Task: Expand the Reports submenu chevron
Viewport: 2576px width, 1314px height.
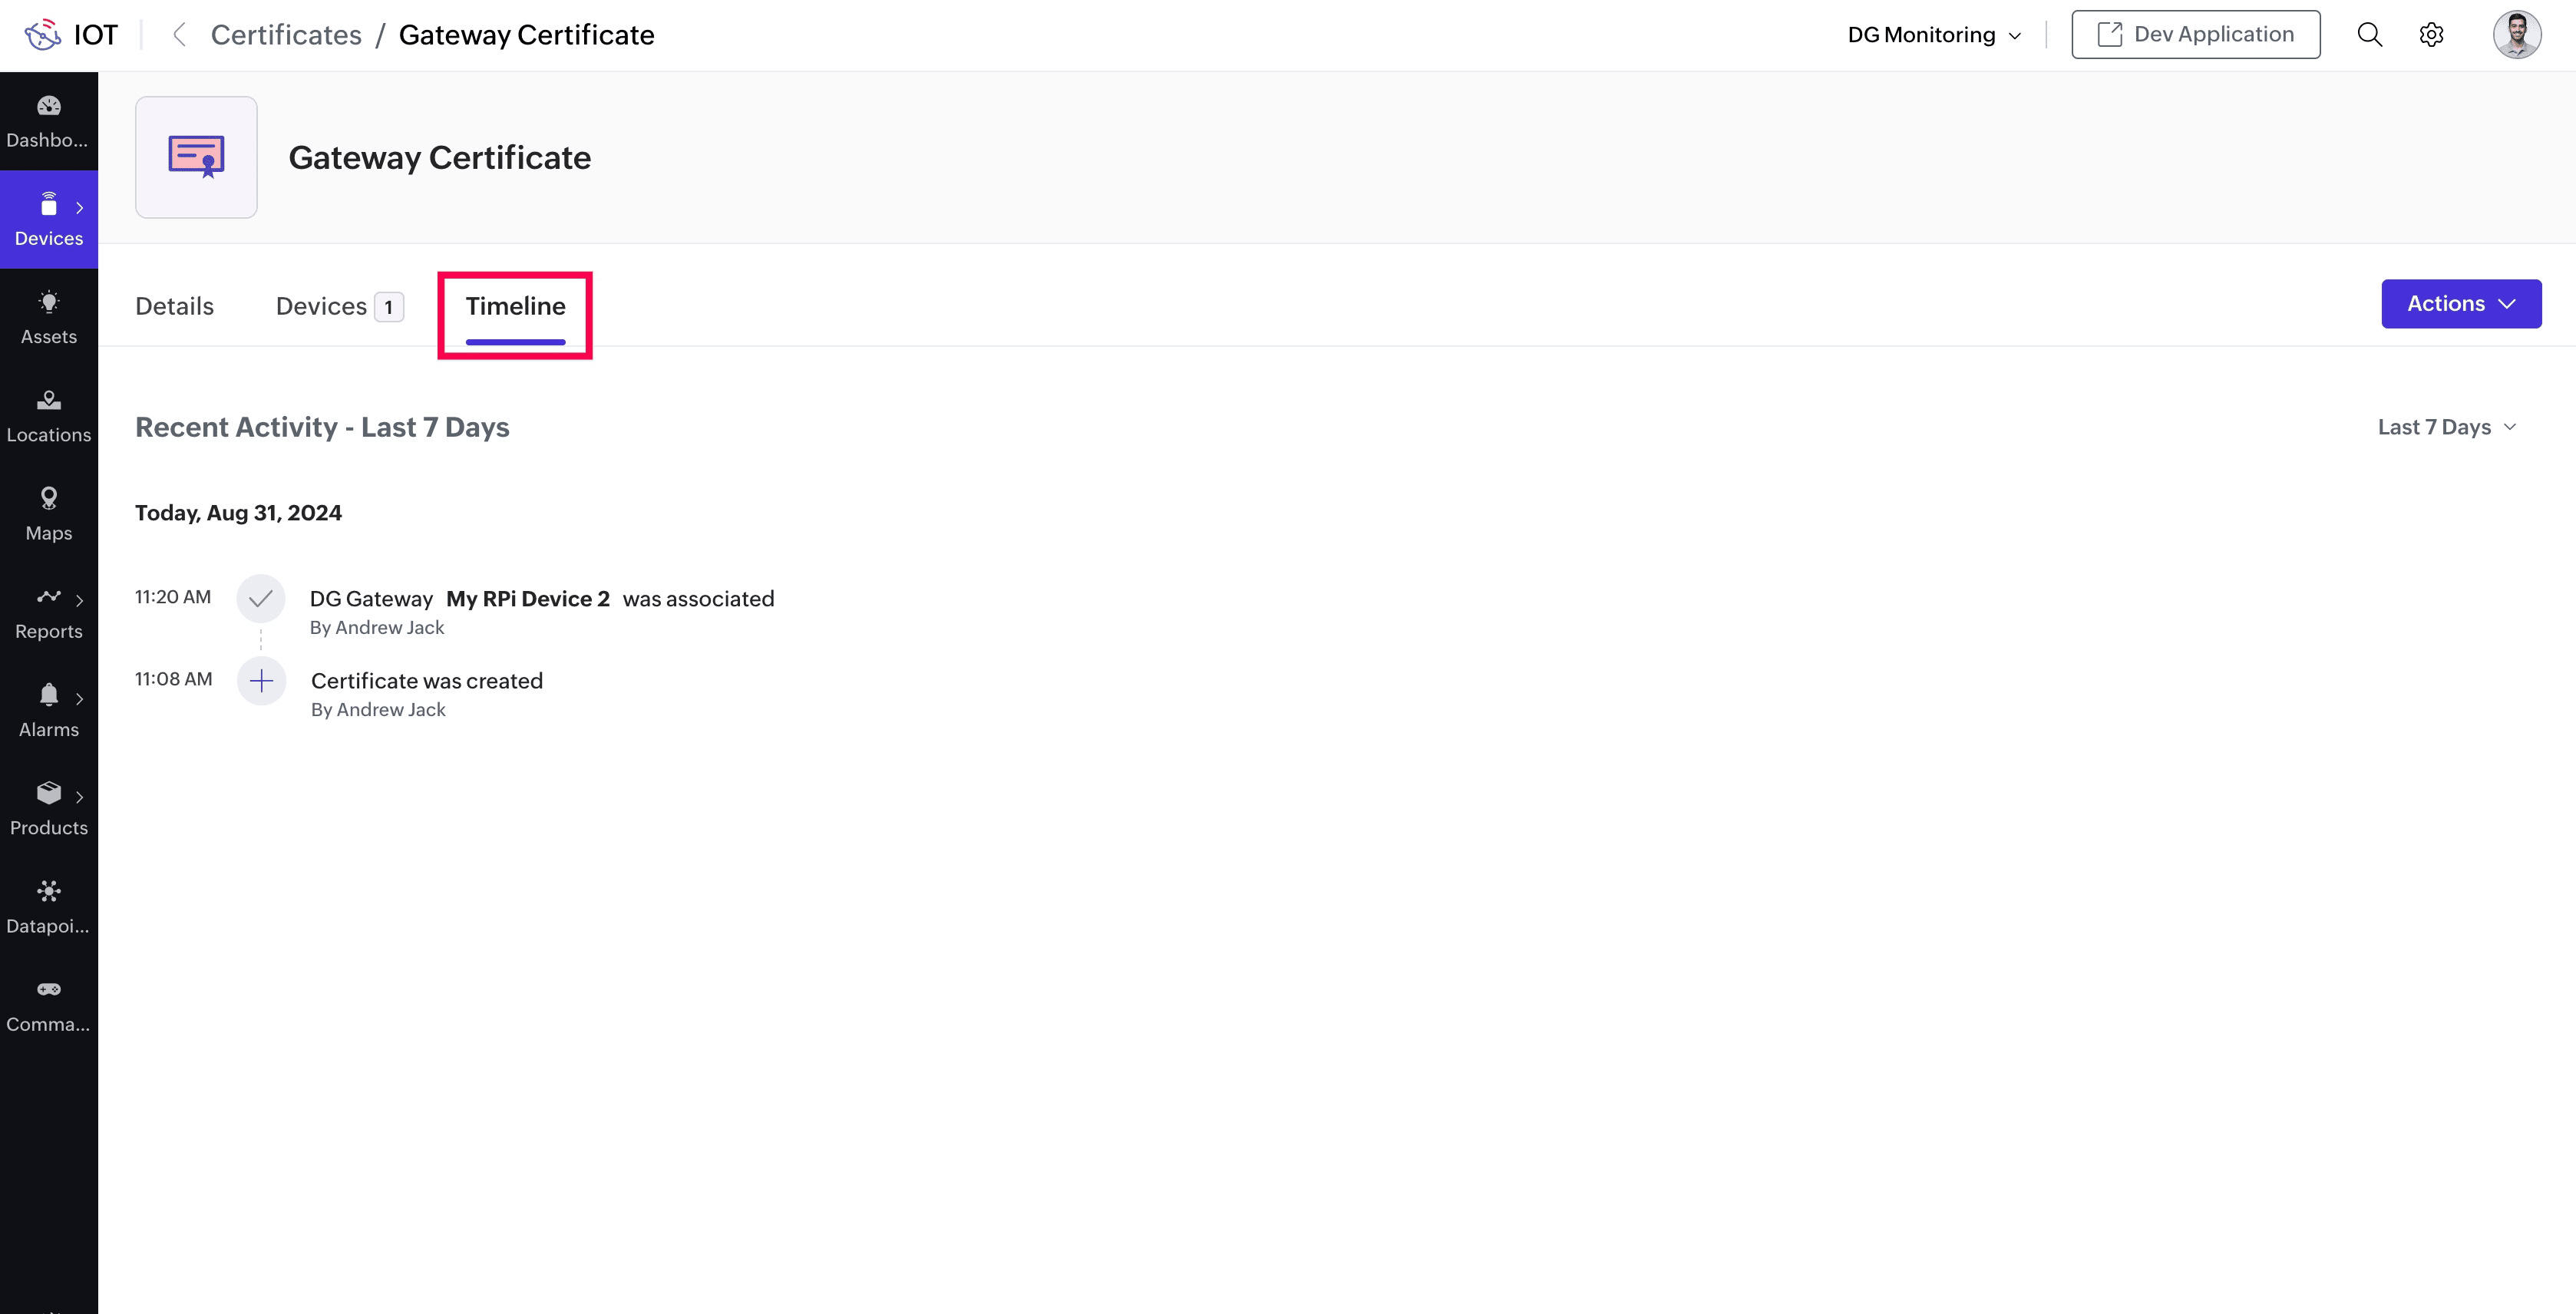Action: tap(79, 600)
